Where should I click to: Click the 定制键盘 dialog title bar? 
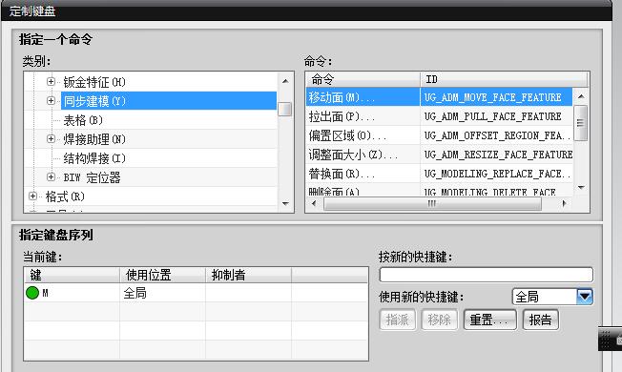(x=305, y=11)
